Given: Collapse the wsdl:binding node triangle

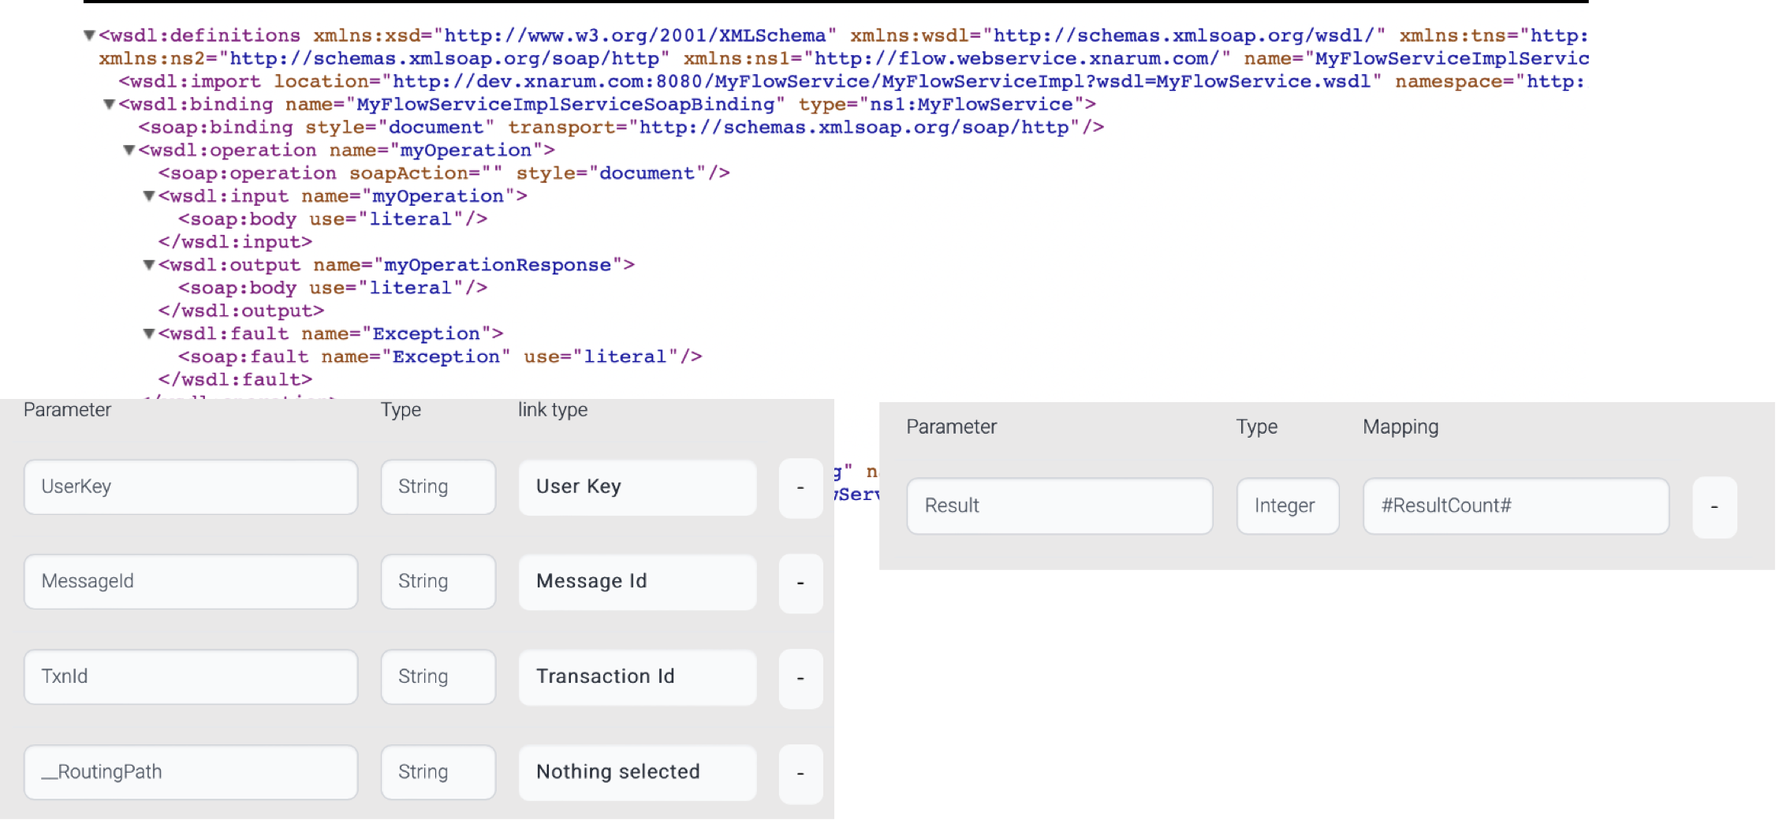Looking at the screenshot, I should pyautogui.click(x=110, y=104).
